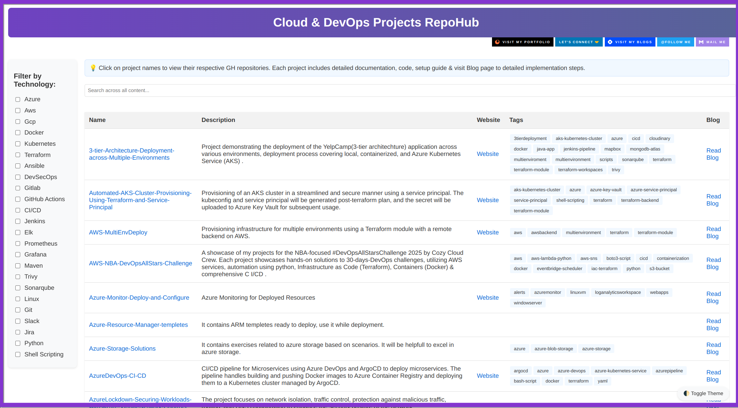This screenshot has height=408, width=738.
Task: Open Website link for AzureDevOps-CI-CD
Action: coord(488,376)
